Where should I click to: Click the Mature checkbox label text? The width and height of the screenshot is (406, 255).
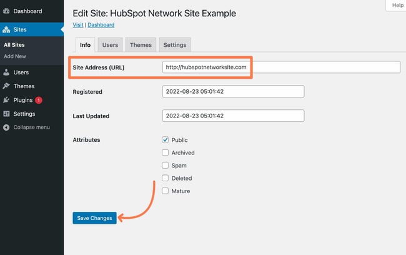coord(181,191)
